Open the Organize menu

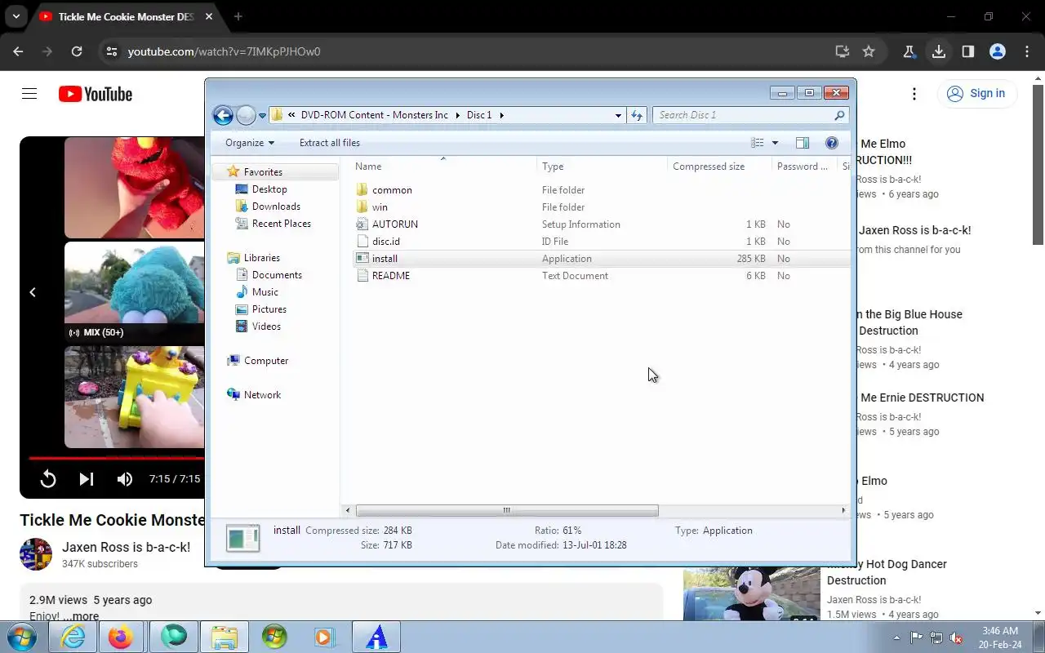[250, 143]
